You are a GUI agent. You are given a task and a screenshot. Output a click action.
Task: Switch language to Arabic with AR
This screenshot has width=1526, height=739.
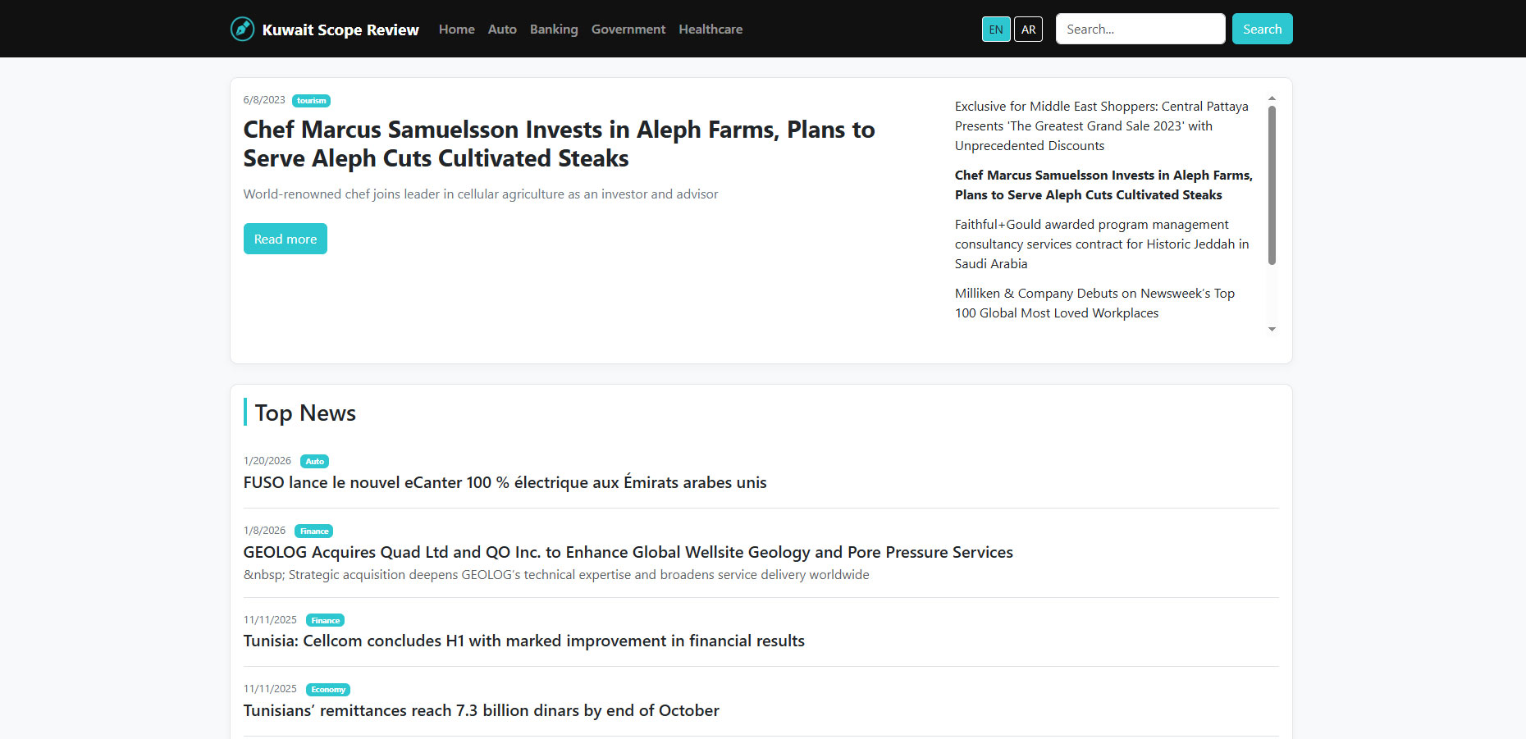[1028, 30]
